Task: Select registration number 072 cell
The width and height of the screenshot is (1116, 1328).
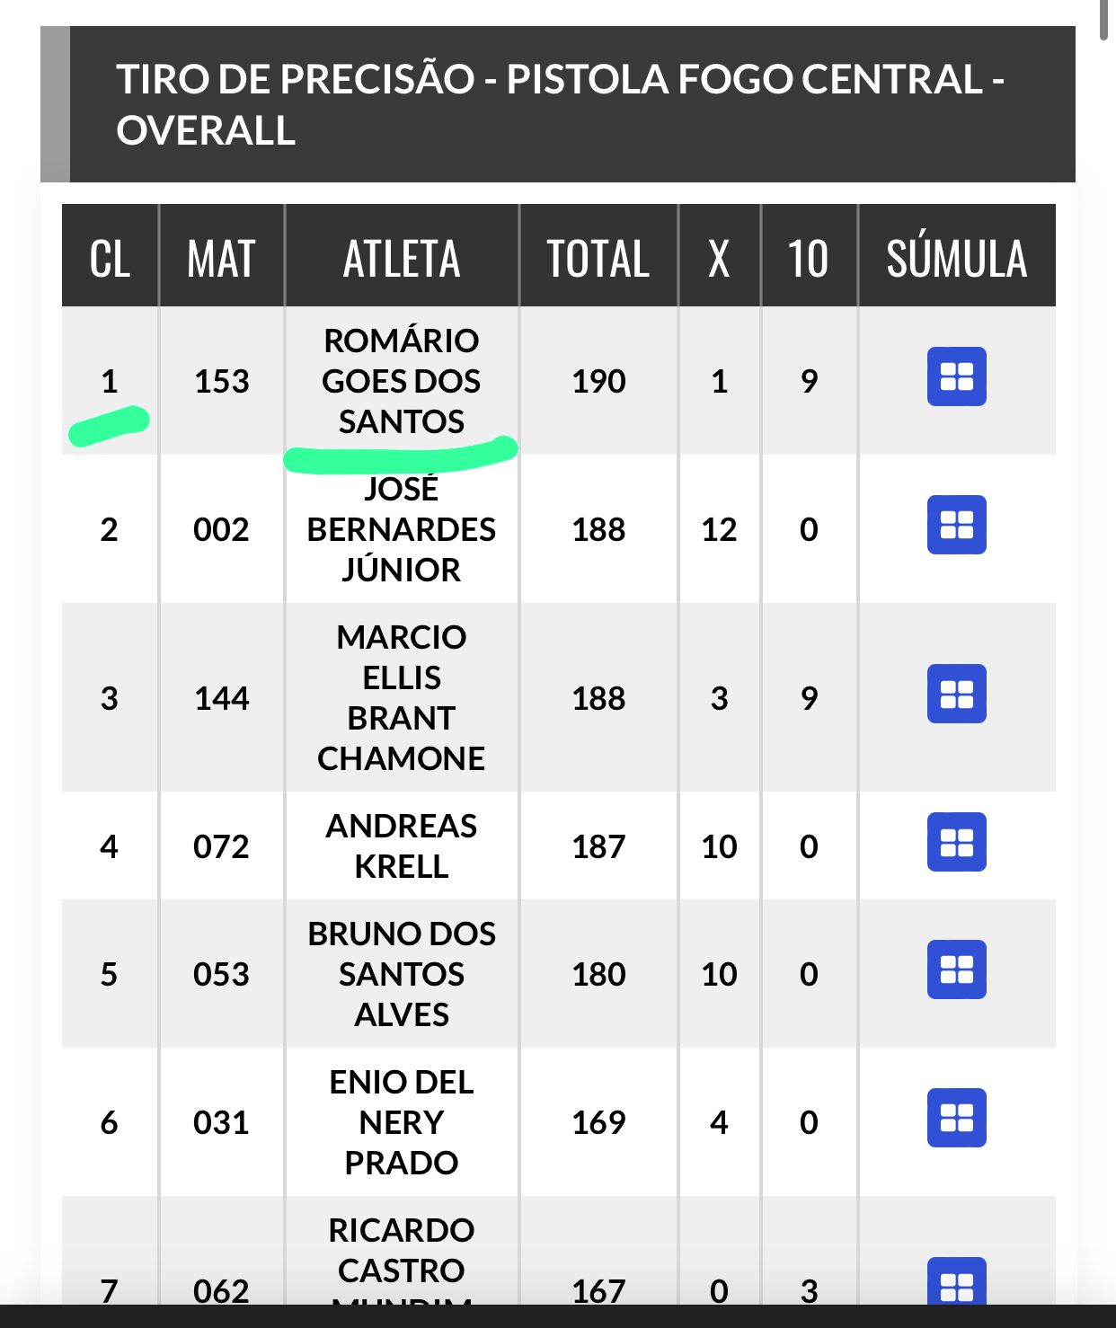Action: (x=221, y=846)
